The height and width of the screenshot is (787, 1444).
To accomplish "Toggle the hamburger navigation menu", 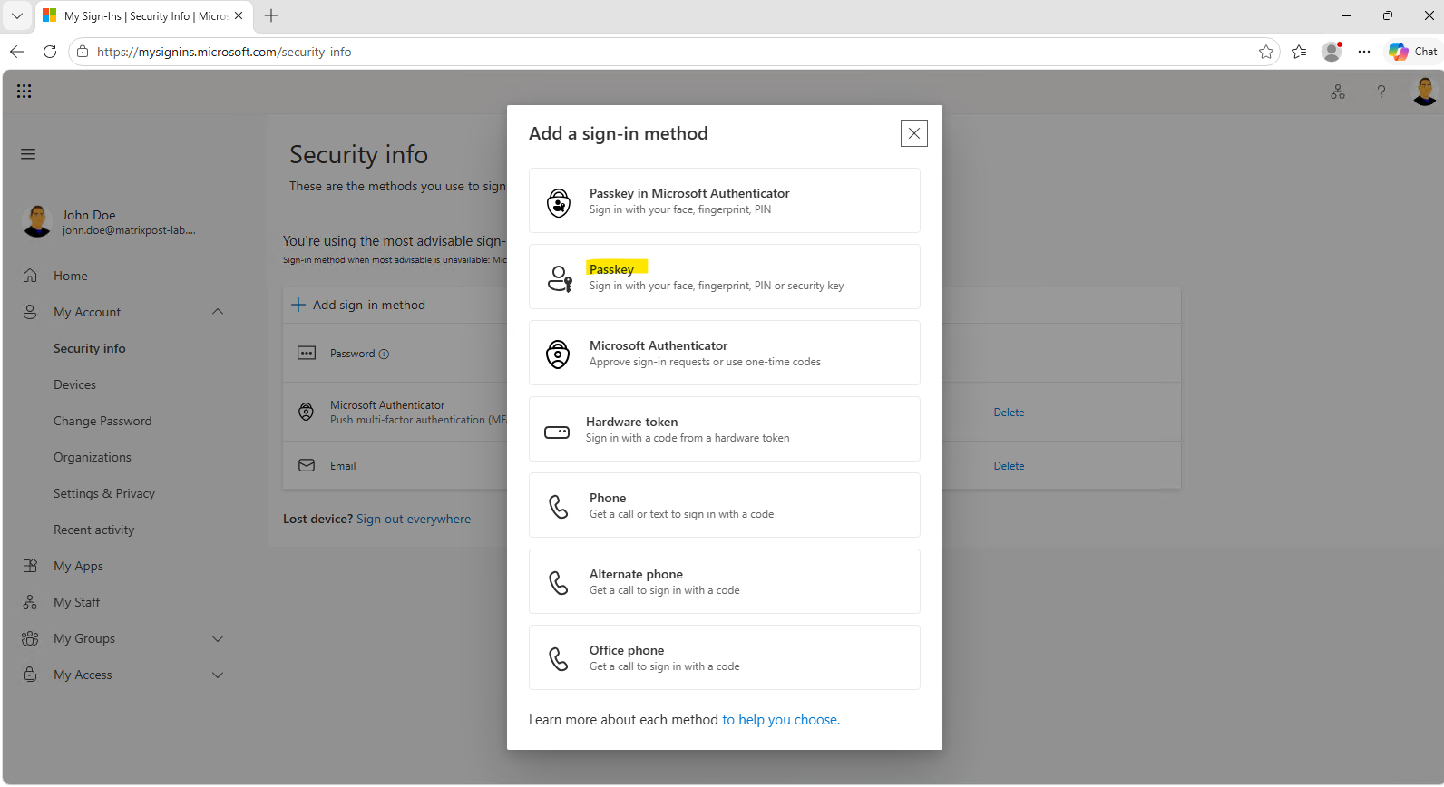I will (28, 154).
